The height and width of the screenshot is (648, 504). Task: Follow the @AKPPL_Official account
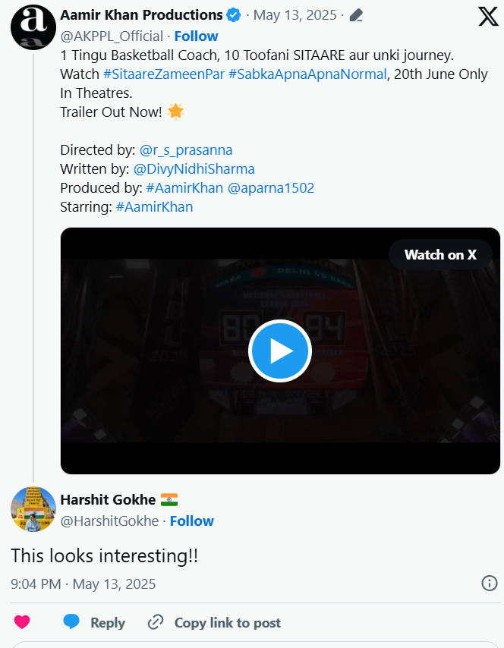click(196, 36)
